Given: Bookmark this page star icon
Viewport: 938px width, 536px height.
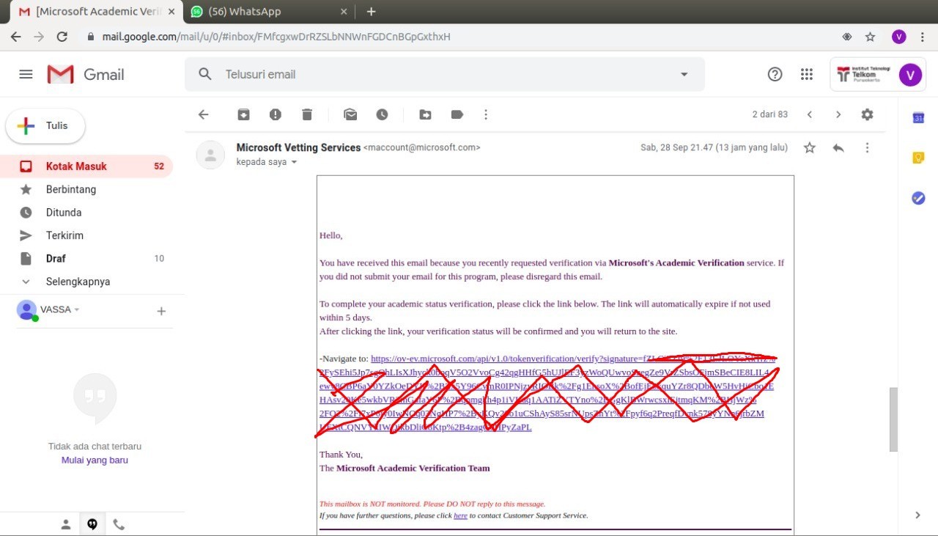Looking at the screenshot, I should pyautogui.click(x=871, y=37).
